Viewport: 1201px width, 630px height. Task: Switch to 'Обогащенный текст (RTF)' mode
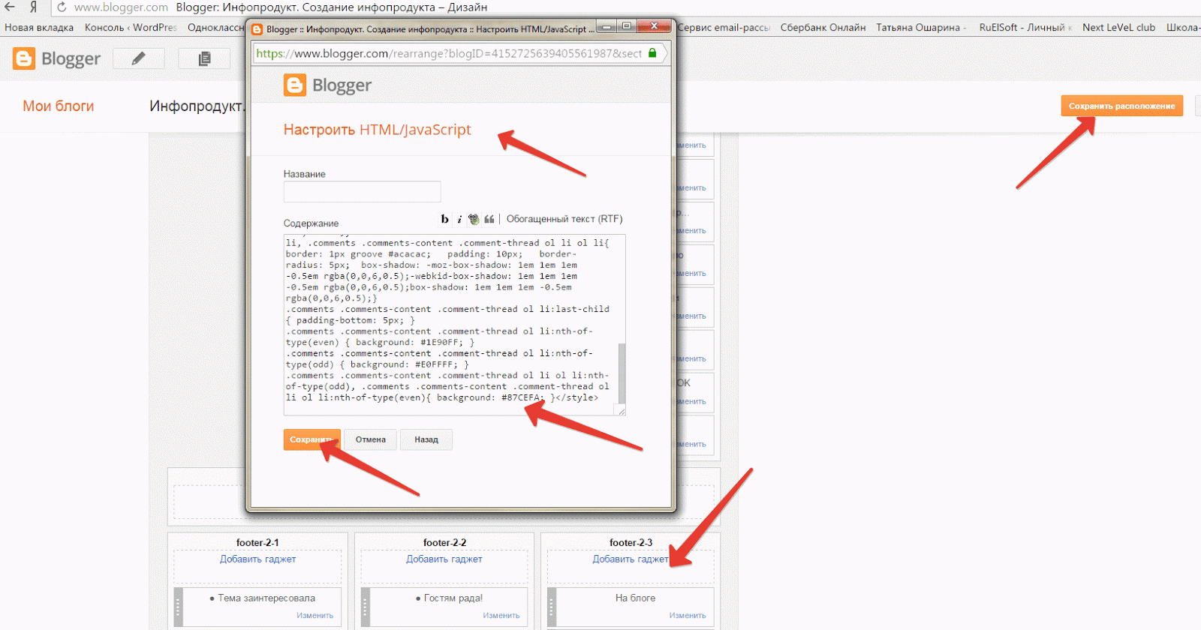pos(564,219)
